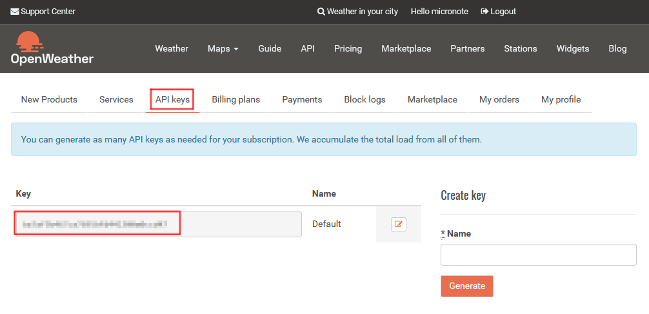Open the My orders tab
The height and width of the screenshot is (314, 649).
click(499, 99)
